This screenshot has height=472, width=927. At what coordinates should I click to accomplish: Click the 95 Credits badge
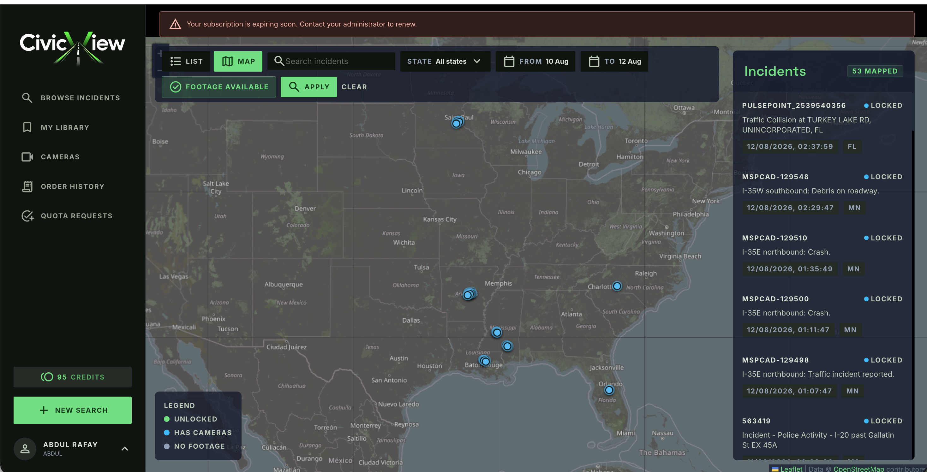72,377
